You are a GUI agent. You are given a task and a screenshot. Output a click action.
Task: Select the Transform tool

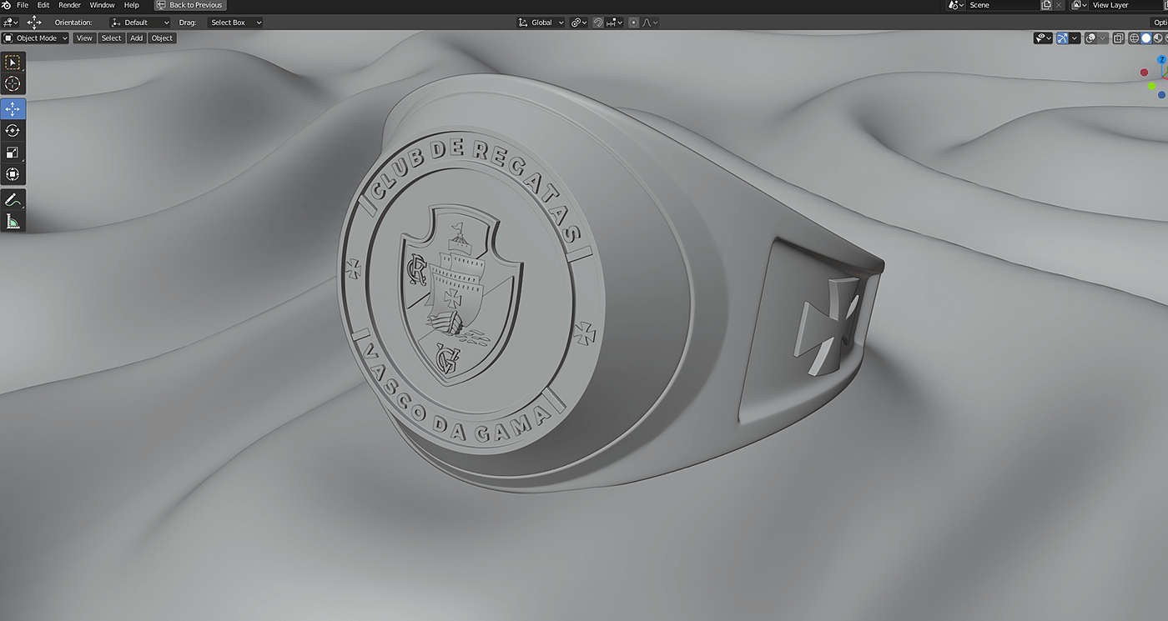pos(13,174)
